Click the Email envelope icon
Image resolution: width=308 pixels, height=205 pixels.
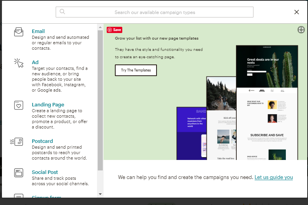click(19, 32)
